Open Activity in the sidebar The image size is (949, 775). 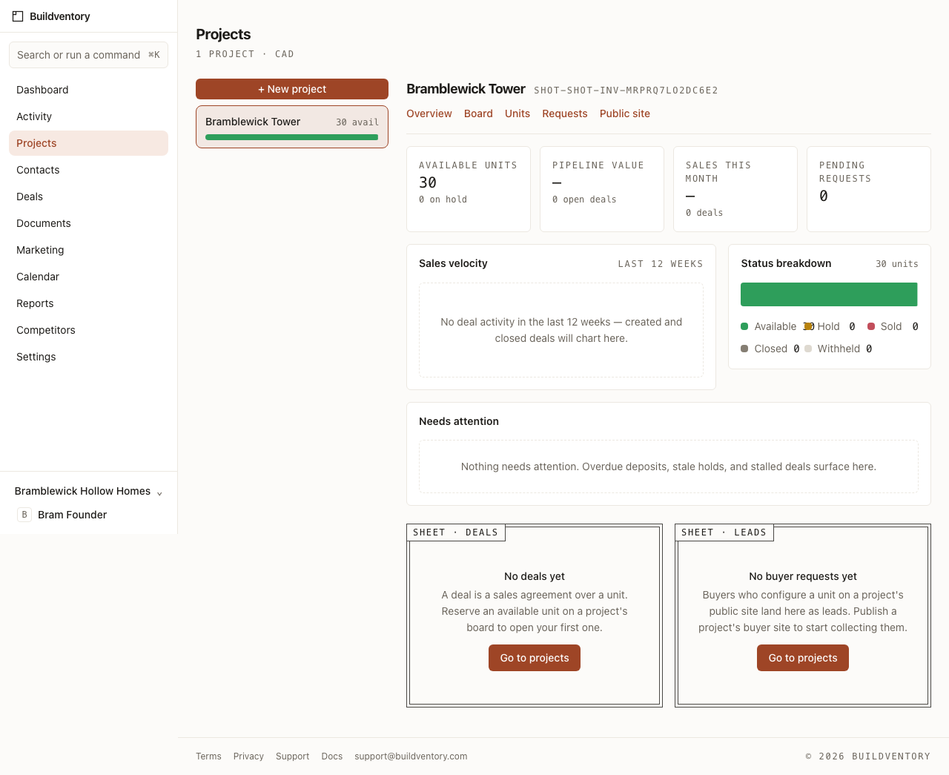point(88,116)
